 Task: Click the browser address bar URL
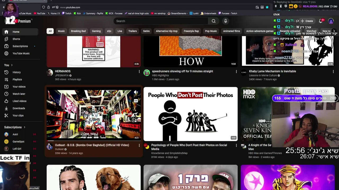point(70,7)
